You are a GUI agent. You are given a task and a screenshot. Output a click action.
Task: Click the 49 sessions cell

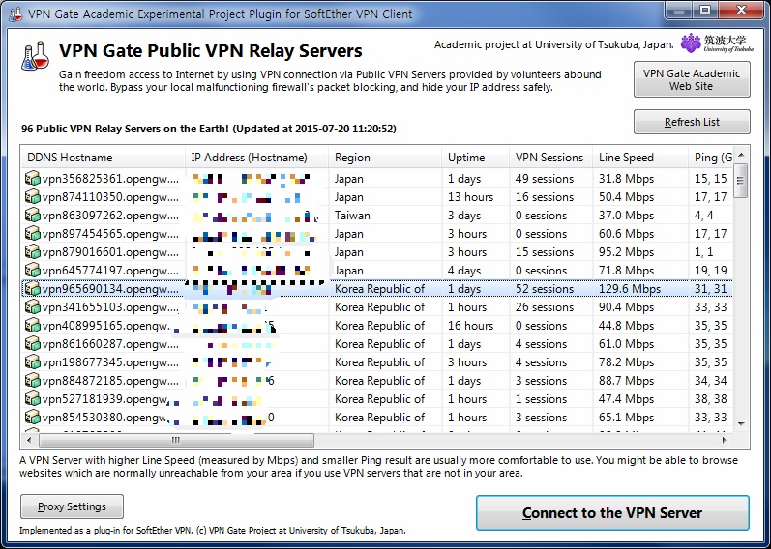(x=545, y=179)
